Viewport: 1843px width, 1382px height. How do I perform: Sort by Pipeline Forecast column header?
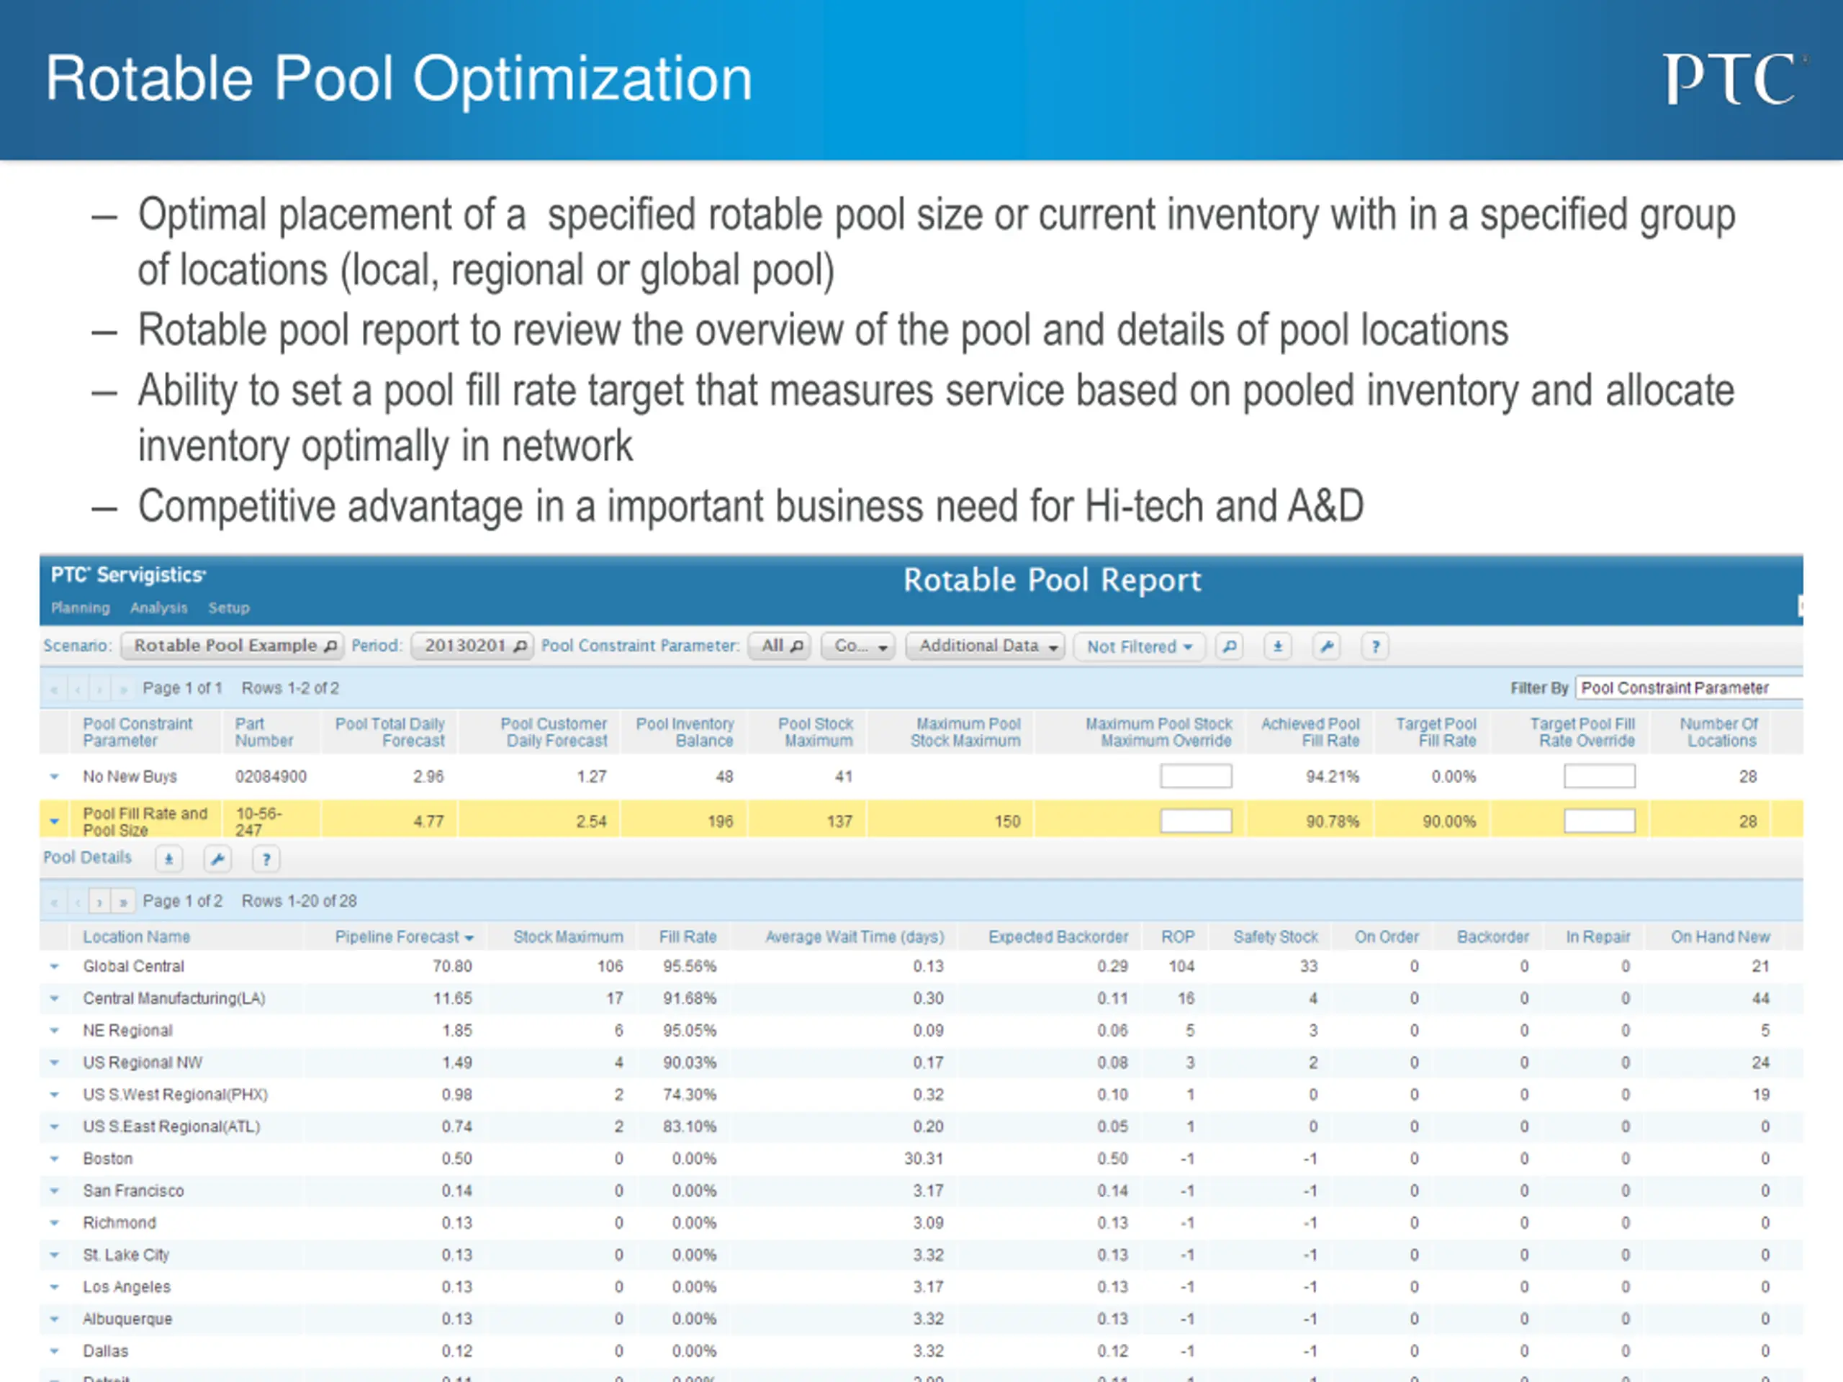tap(404, 936)
